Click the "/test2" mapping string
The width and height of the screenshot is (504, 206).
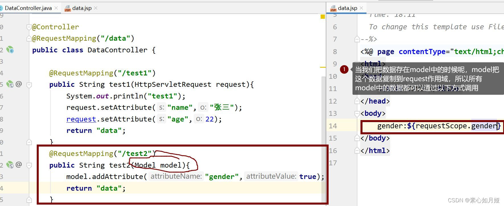pyautogui.click(x=135, y=154)
